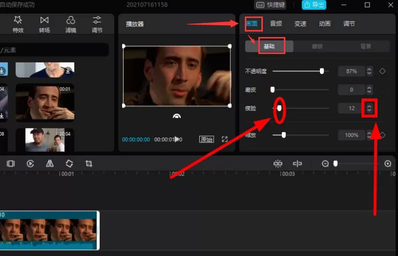Click the timeline zoom-out magnifier icon

(x=325, y=163)
